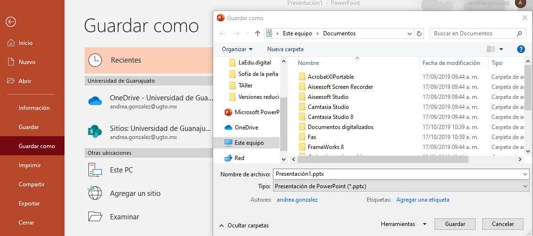
Task: Select OneDrive in navigation pane
Action: click(x=242, y=128)
